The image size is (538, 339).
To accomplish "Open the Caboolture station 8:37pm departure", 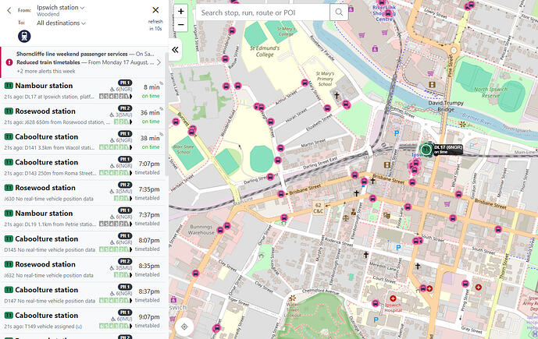I will [x=83, y=295].
